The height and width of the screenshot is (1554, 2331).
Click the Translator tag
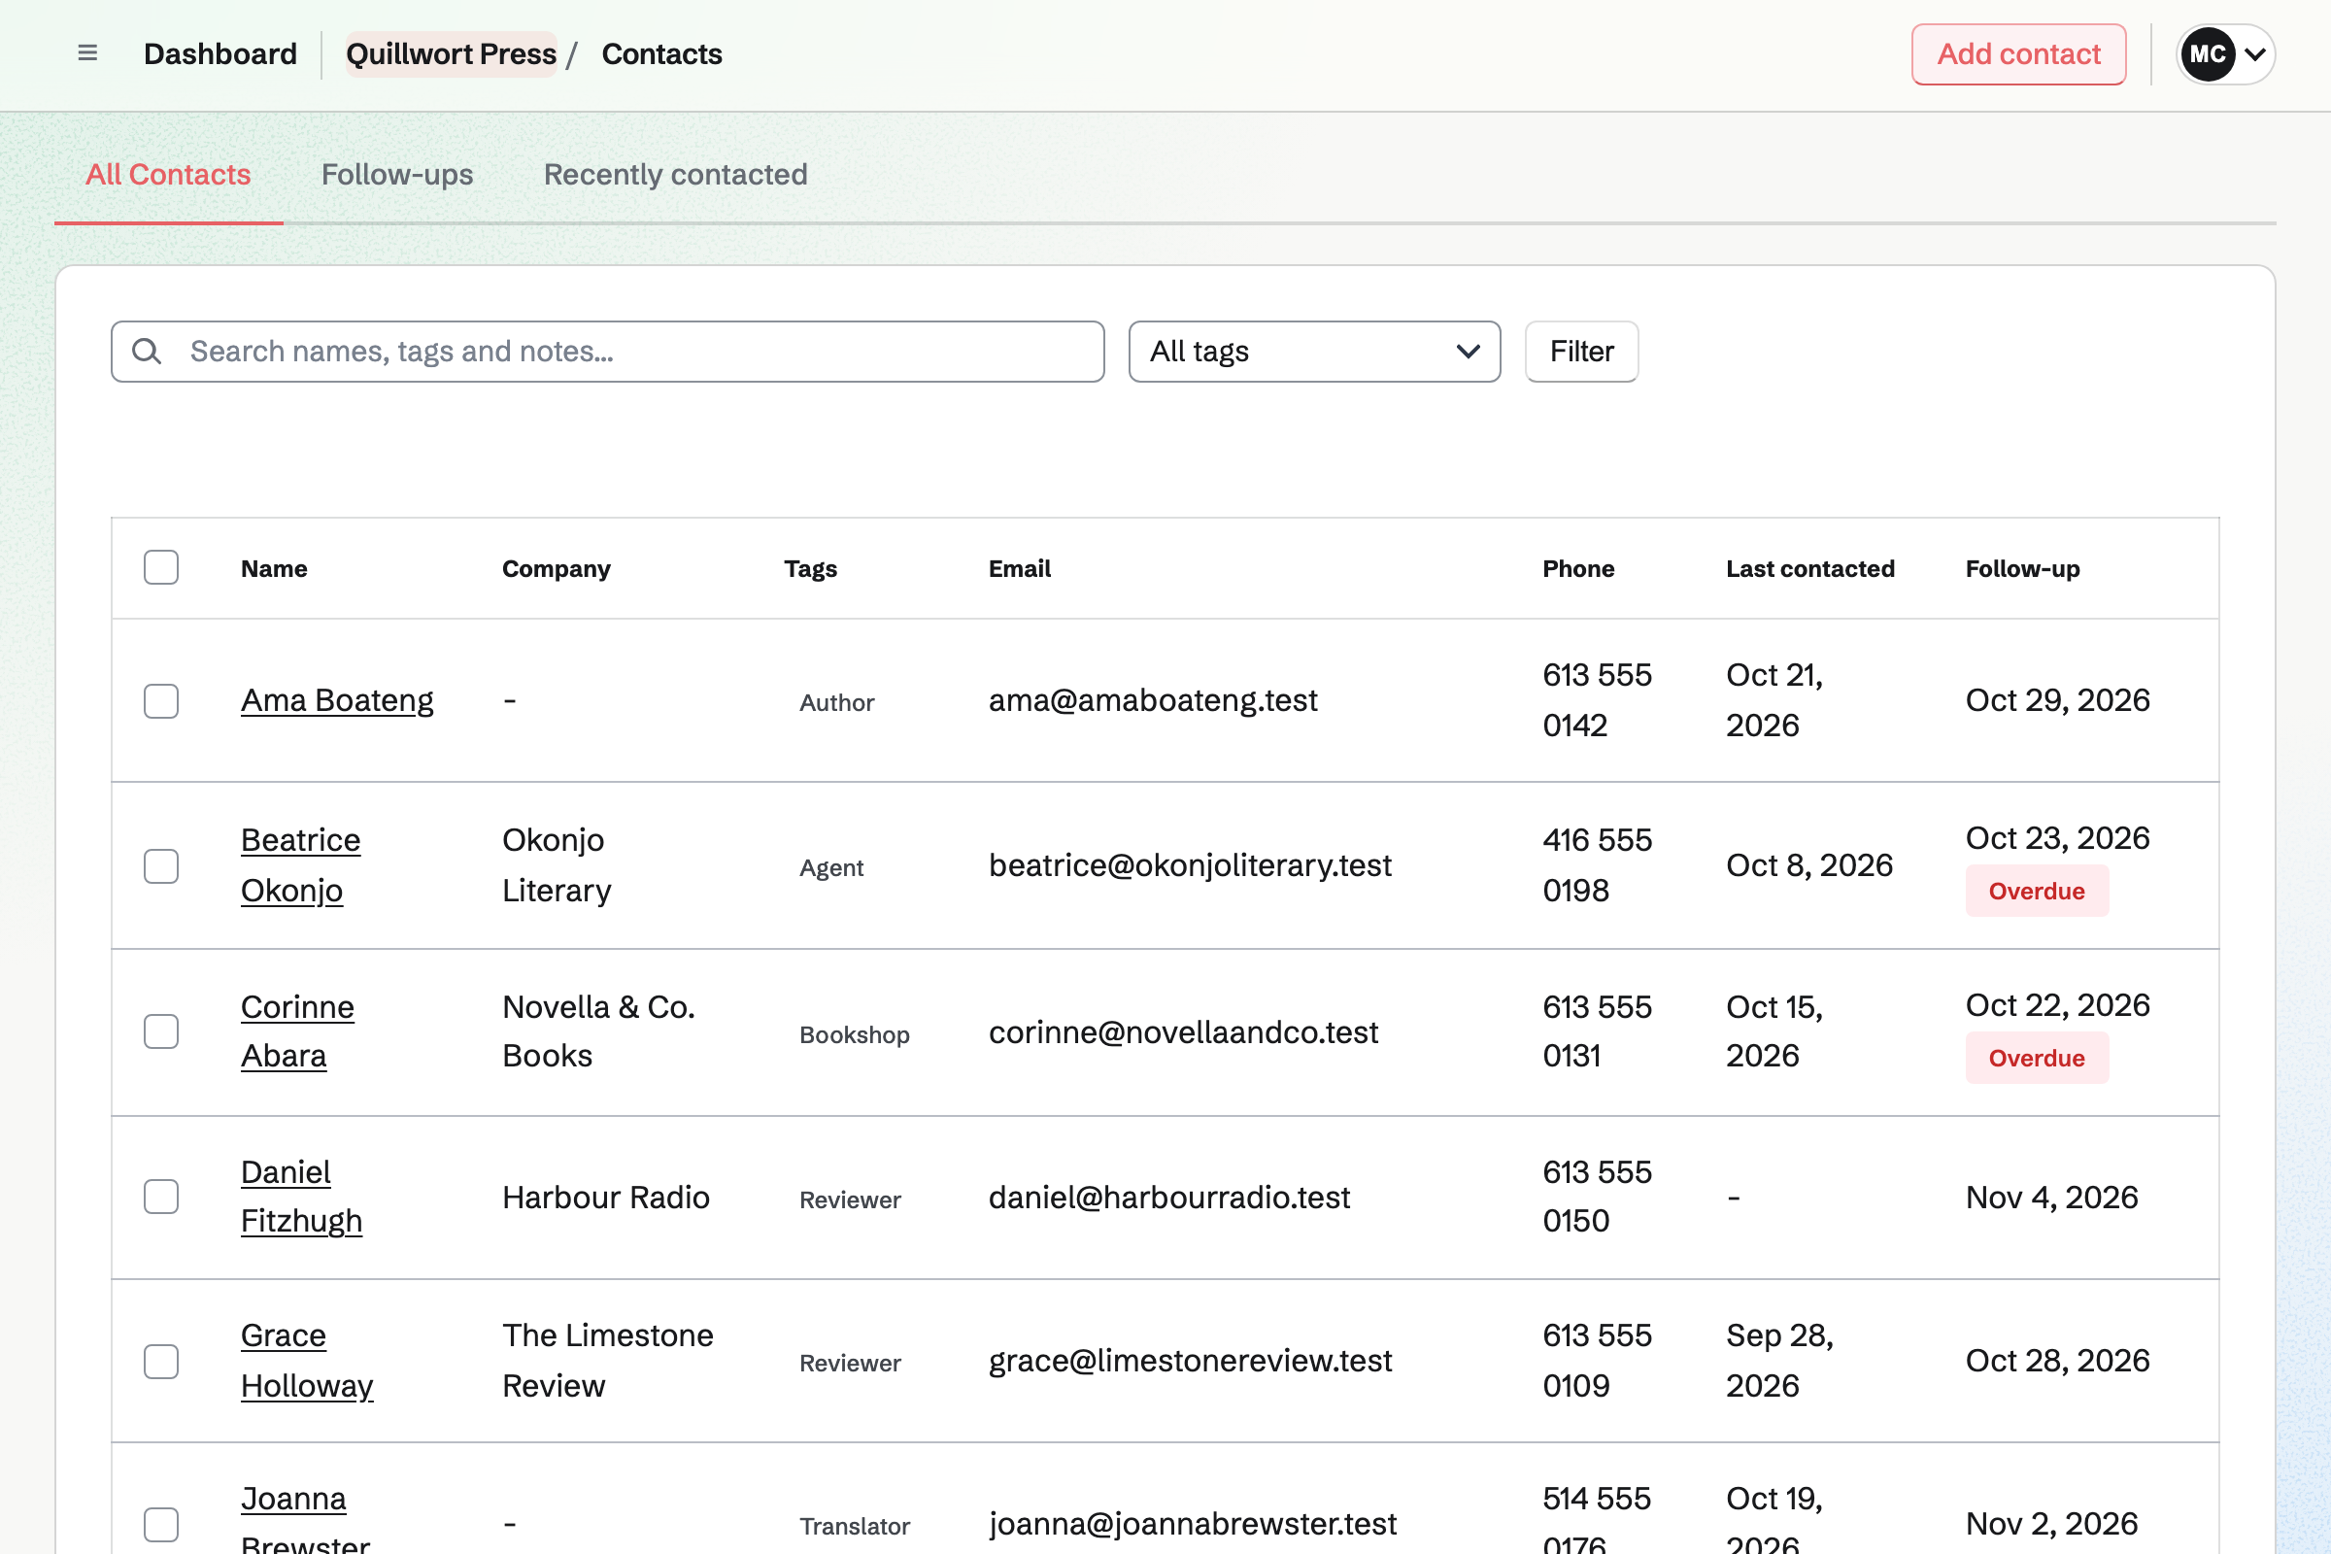click(855, 1526)
